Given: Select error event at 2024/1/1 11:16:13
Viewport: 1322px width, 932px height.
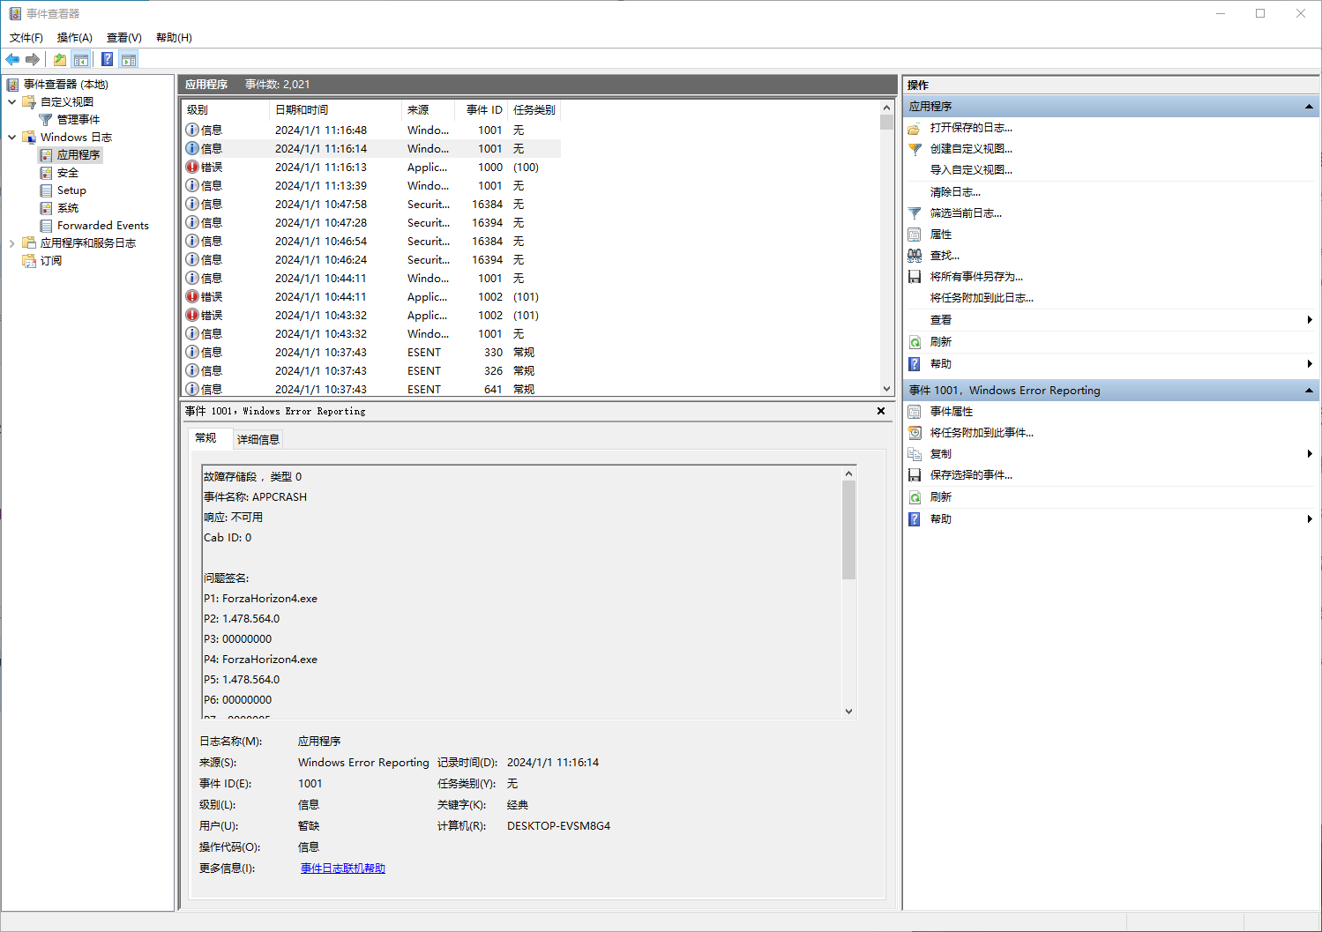Looking at the screenshot, I should coord(371,168).
